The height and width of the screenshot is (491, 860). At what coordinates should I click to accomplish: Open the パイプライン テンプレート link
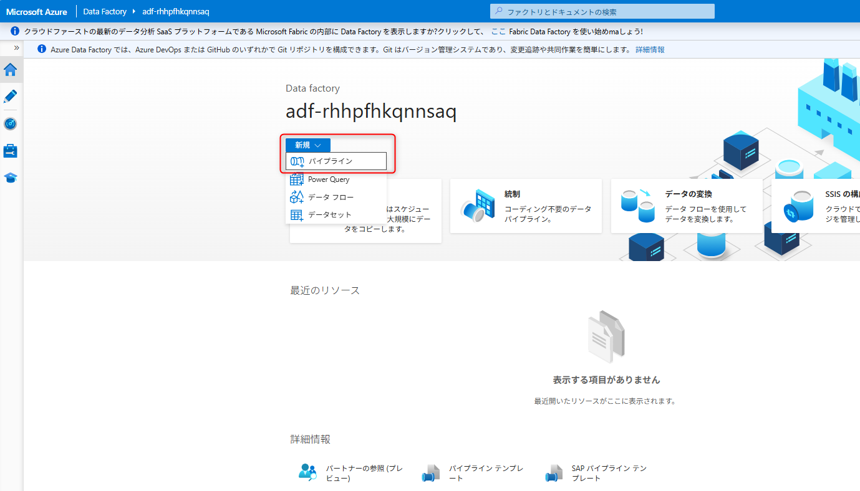(485, 471)
